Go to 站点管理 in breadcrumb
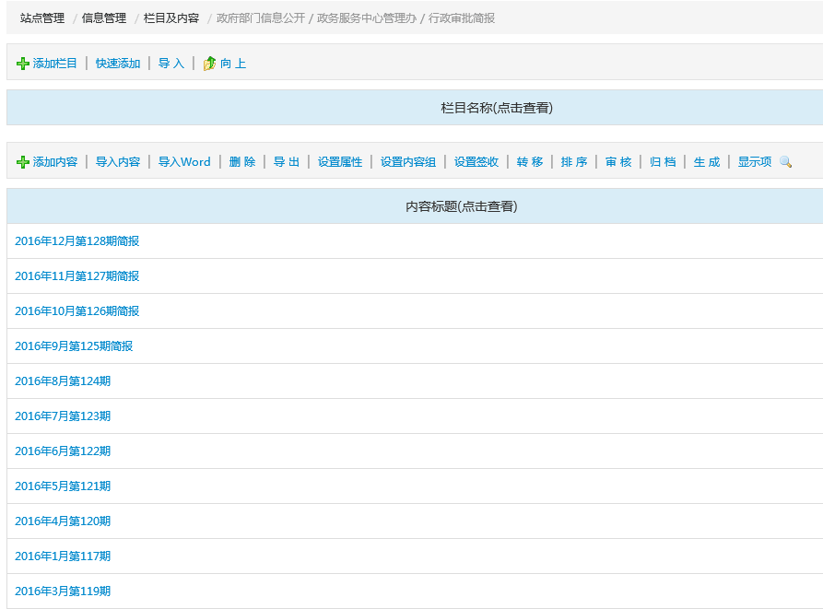The height and width of the screenshot is (609, 823). pos(42,18)
